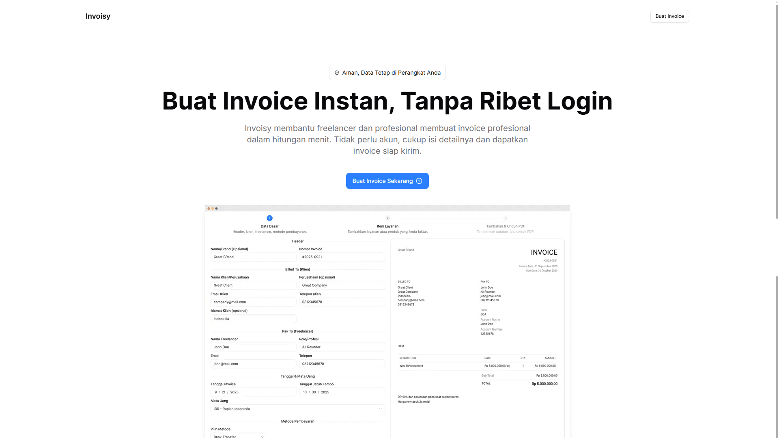Click the chevron arrow in the IDR dropdown

coord(380,409)
